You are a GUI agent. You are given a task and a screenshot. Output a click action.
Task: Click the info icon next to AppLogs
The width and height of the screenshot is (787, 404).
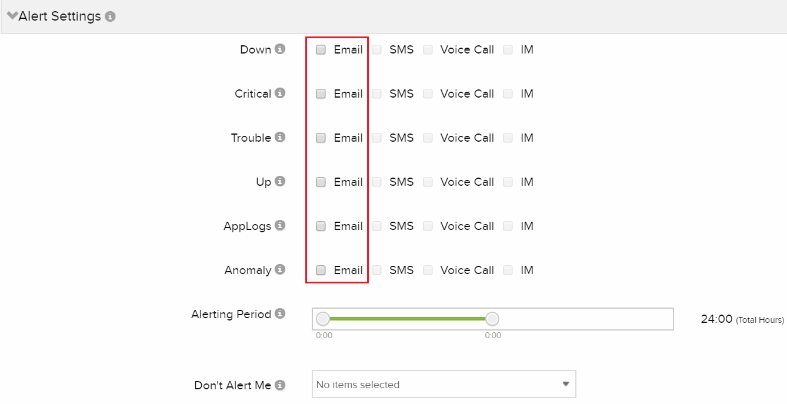(281, 225)
